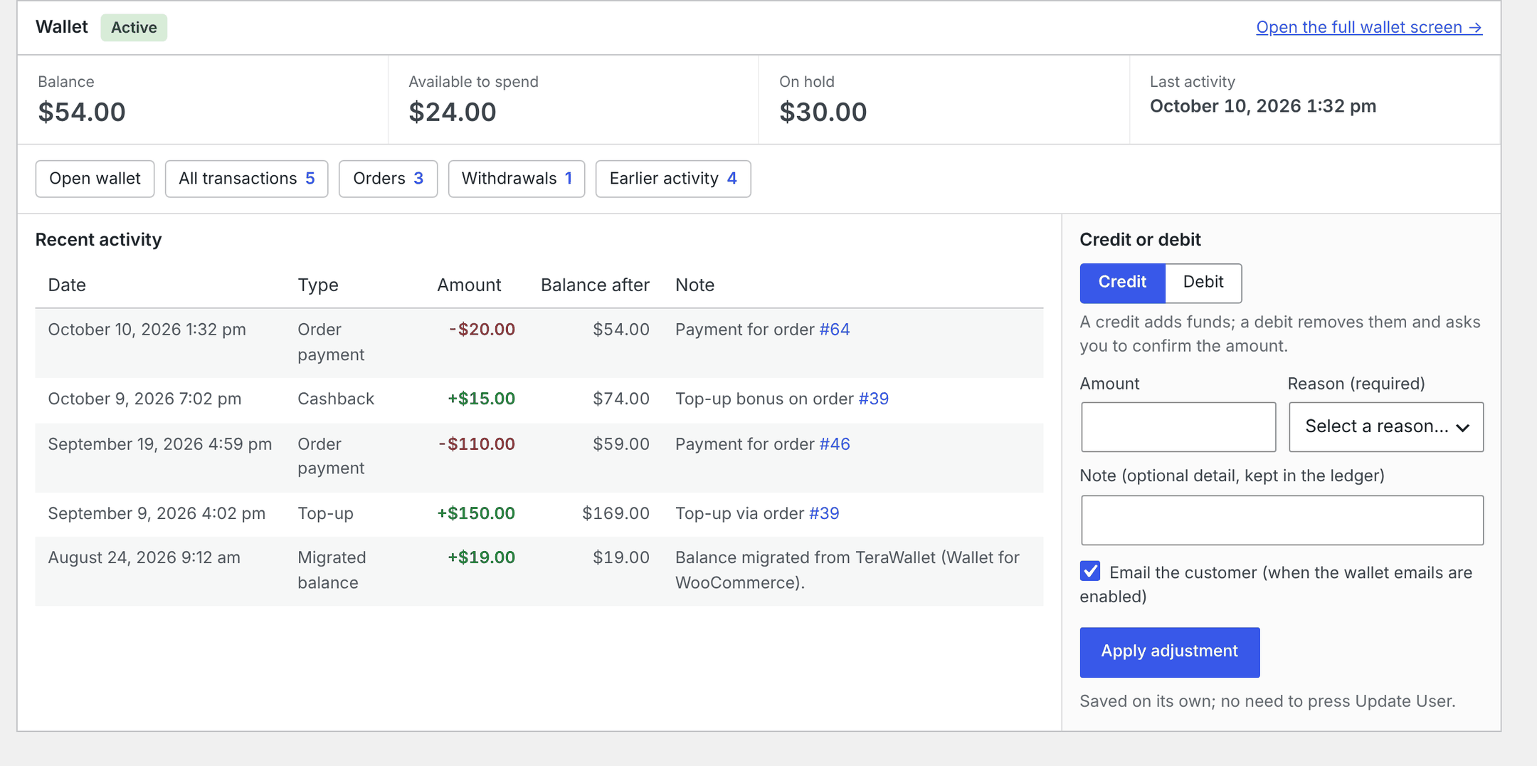1537x766 pixels.
Task: Select the +$15.00 cashback amount
Action: [x=481, y=399]
